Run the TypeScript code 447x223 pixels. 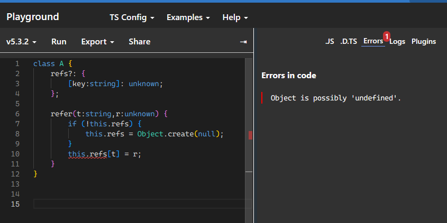point(59,42)
